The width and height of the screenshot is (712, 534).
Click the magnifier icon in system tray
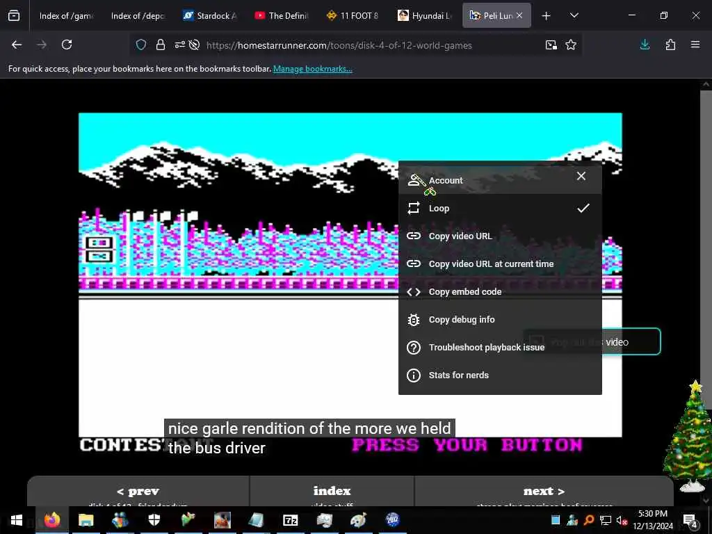point(589,520)
